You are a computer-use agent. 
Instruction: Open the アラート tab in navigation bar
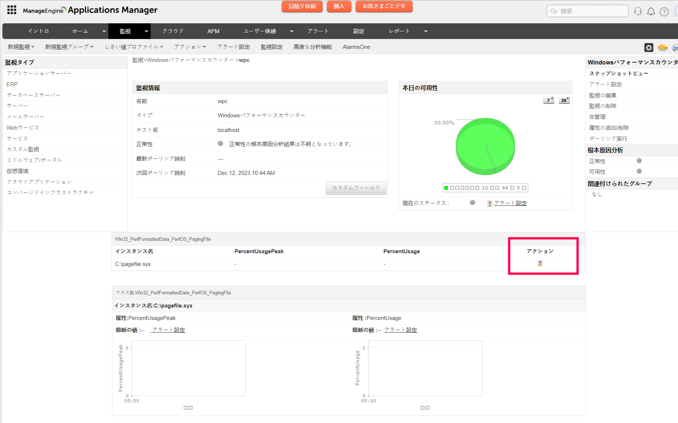pos(318,31)
